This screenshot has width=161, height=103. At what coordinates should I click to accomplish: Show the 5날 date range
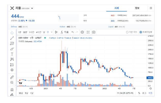(x=26, y=93)
